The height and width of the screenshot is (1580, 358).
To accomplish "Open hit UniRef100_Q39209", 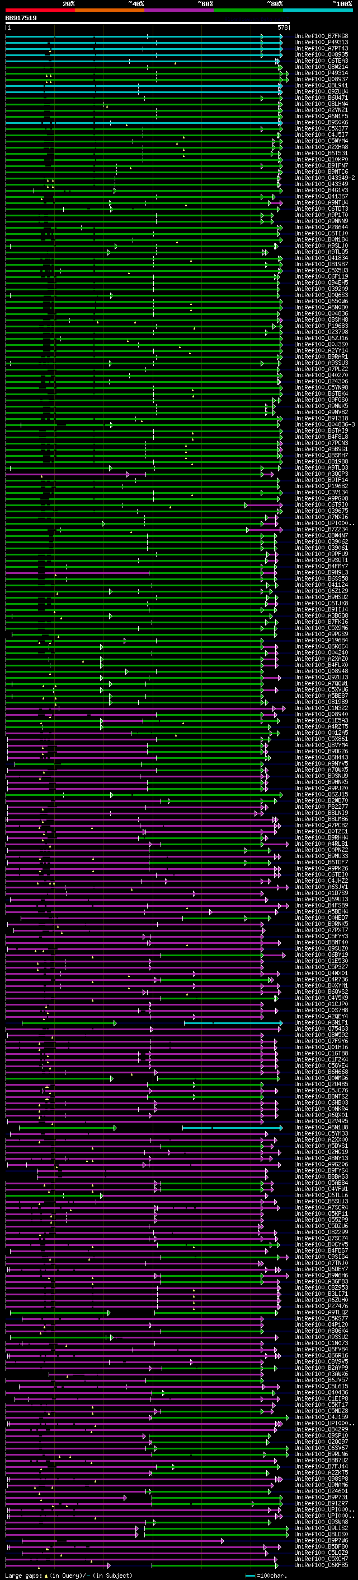I will click(321, 289).
